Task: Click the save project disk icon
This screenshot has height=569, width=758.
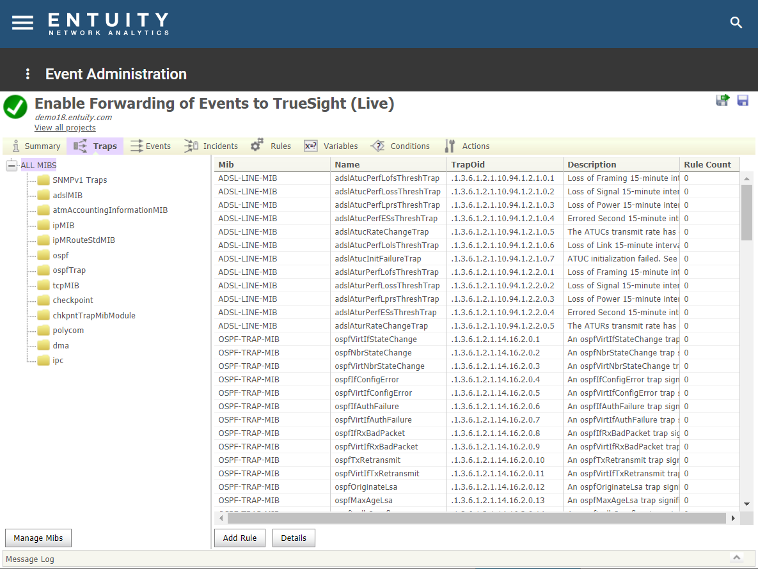Action: click(x=743, y=100)
